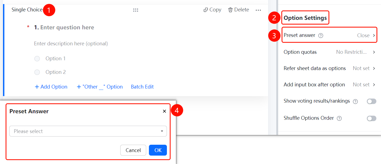Expand the Option quotas setting

329,52
